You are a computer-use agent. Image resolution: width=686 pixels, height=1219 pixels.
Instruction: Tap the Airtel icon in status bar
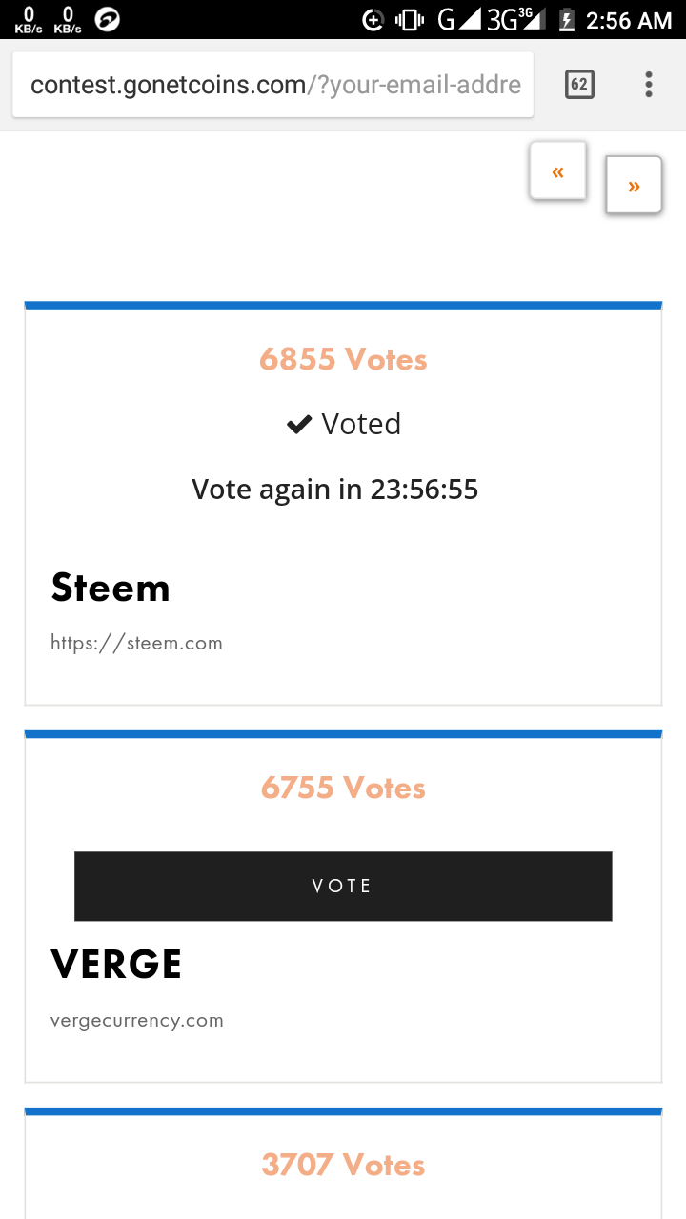108,19
